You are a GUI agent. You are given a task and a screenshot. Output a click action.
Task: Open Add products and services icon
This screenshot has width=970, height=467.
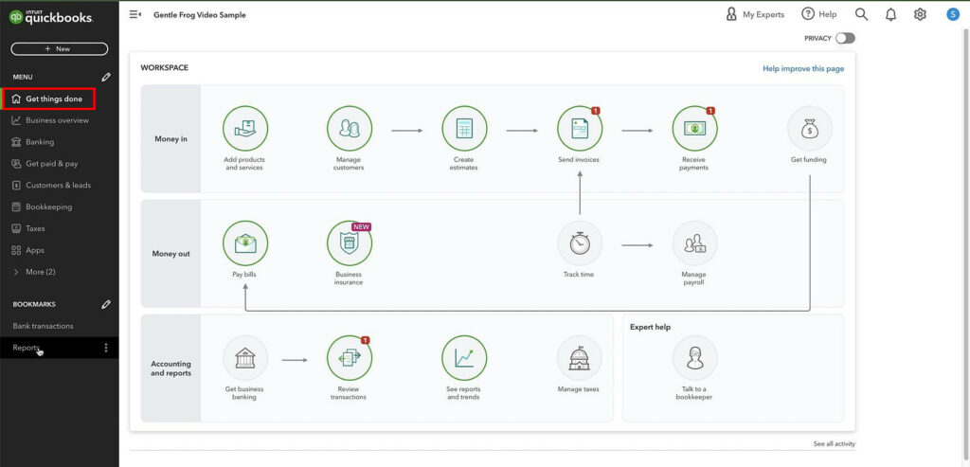click(245, 129)
